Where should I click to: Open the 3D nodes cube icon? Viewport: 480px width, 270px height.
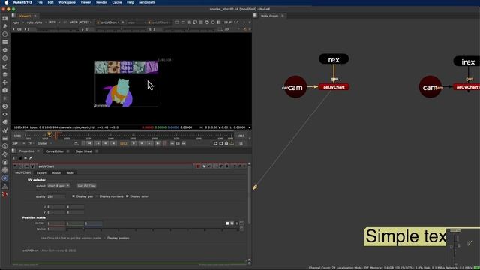5,90
